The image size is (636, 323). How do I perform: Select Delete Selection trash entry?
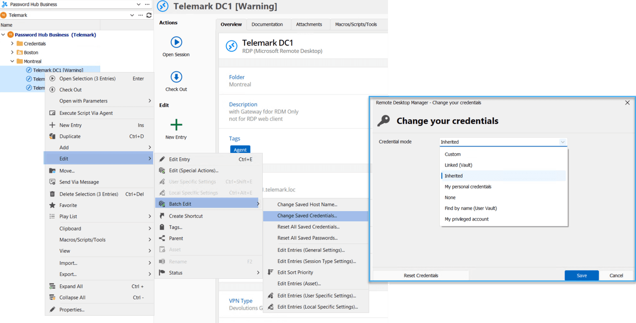point(88,194)
